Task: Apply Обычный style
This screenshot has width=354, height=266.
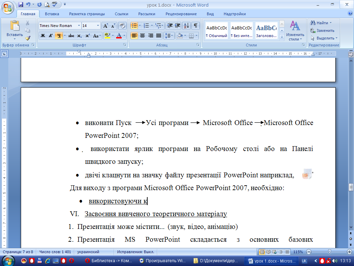Action: 216,30
